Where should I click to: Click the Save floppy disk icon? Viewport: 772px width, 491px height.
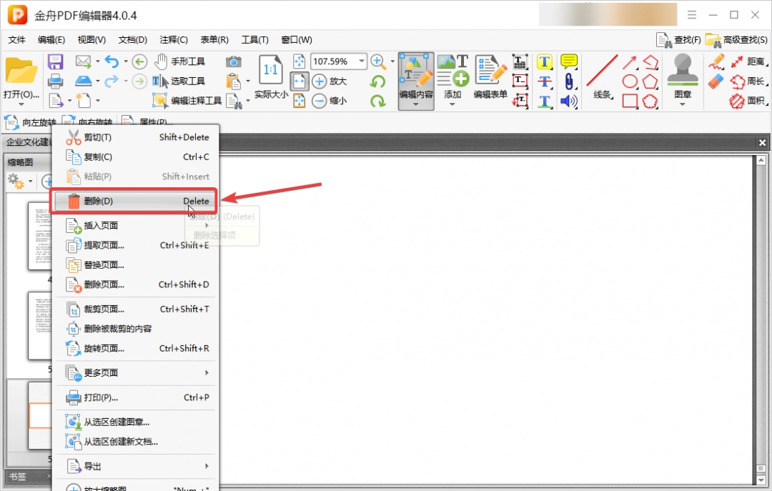pyautogui.click(x=56, y=62)
